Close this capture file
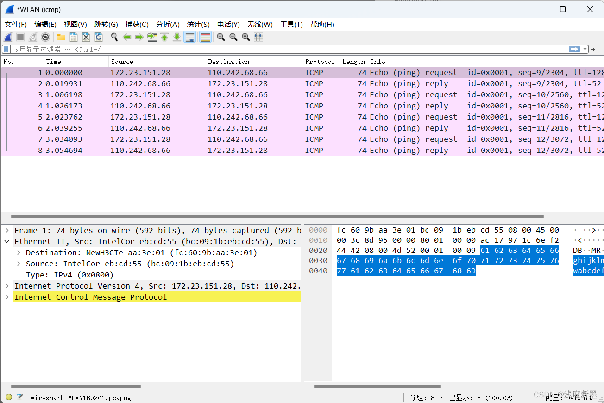 [86, 37]
